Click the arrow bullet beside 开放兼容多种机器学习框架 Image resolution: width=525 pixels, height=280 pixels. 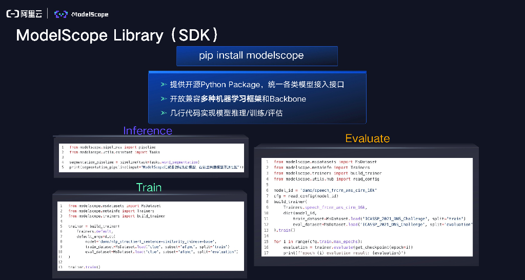(164, 99)
